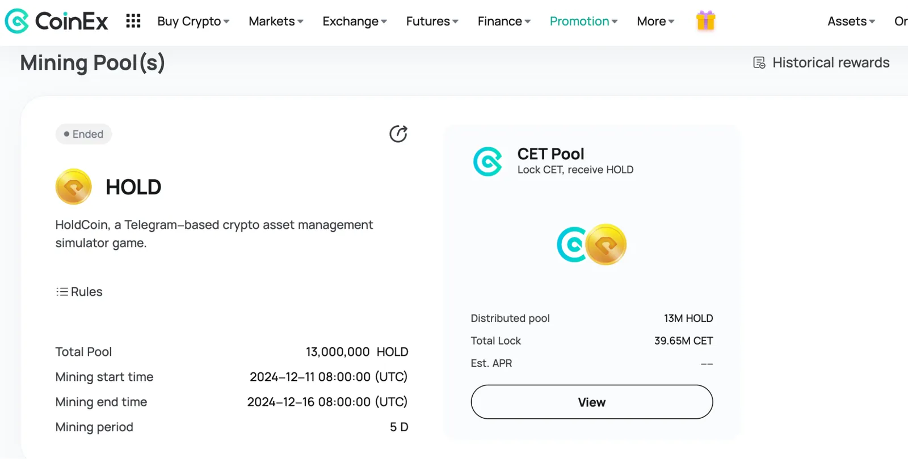Open the Futures dropdown

pos(432,22)
